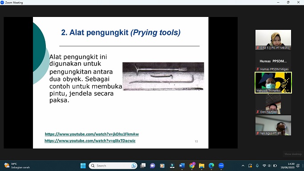Open the clock showing 14:20 19/06/2023

(x=288, y=166)
